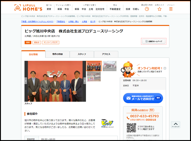Click 店舗のホームページ button
Image resolution: width=191 pixels, height=141 pixels.
coord(154,41)
